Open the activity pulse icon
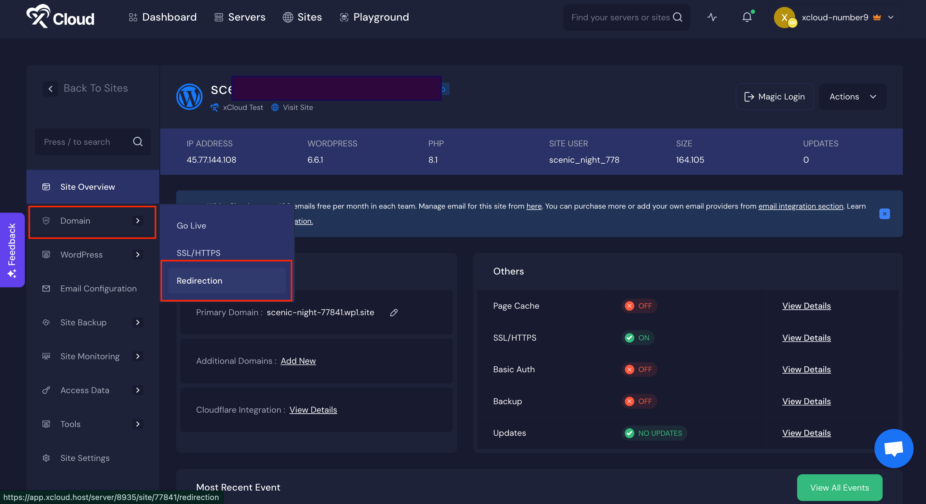The image size is (926, 504). tap(712, 17)
